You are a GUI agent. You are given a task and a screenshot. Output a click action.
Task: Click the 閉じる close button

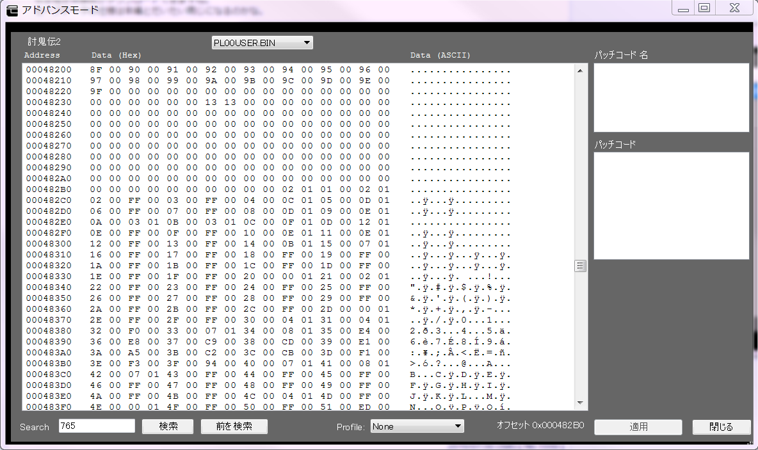(x=722, y=427)
